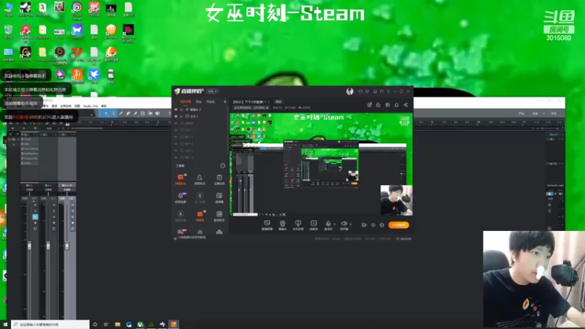Select the eraser tool in Studio One toolbar
The image size is (585, 329).
pyautogui.click(x=128, y=113)
